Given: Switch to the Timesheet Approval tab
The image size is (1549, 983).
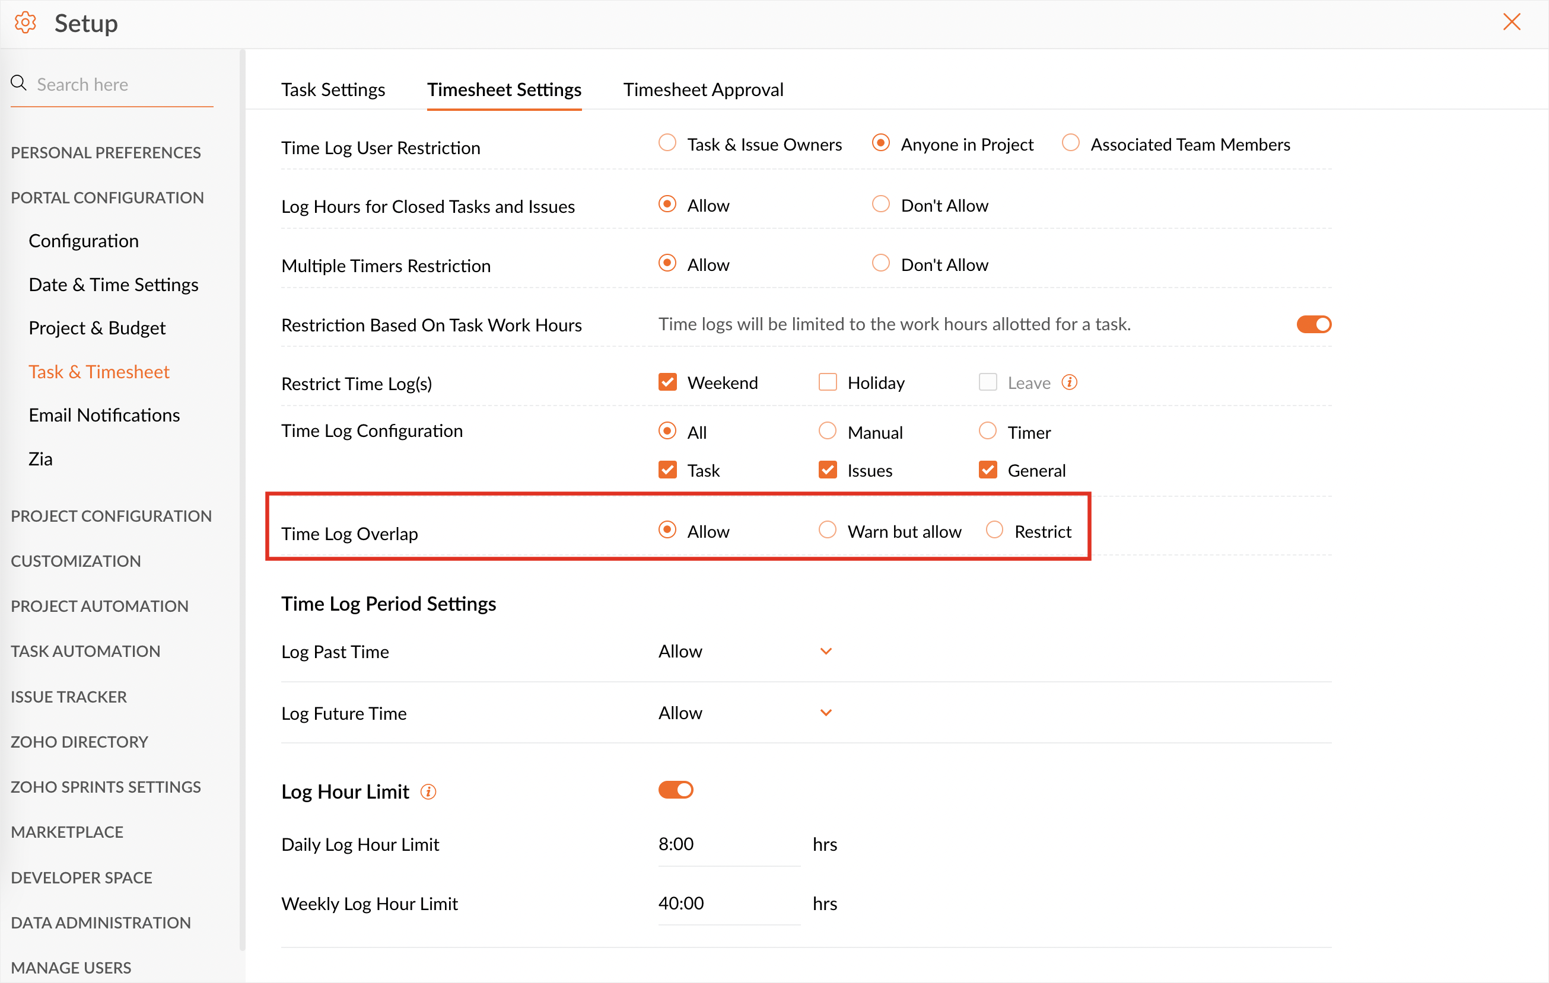Looking at the screenshot, I should pyautogui.click(x=703, y=90).
